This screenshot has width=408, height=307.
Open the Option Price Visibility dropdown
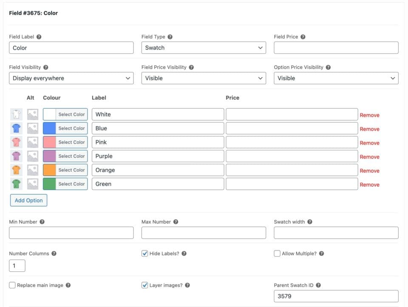tap(336, 78)
